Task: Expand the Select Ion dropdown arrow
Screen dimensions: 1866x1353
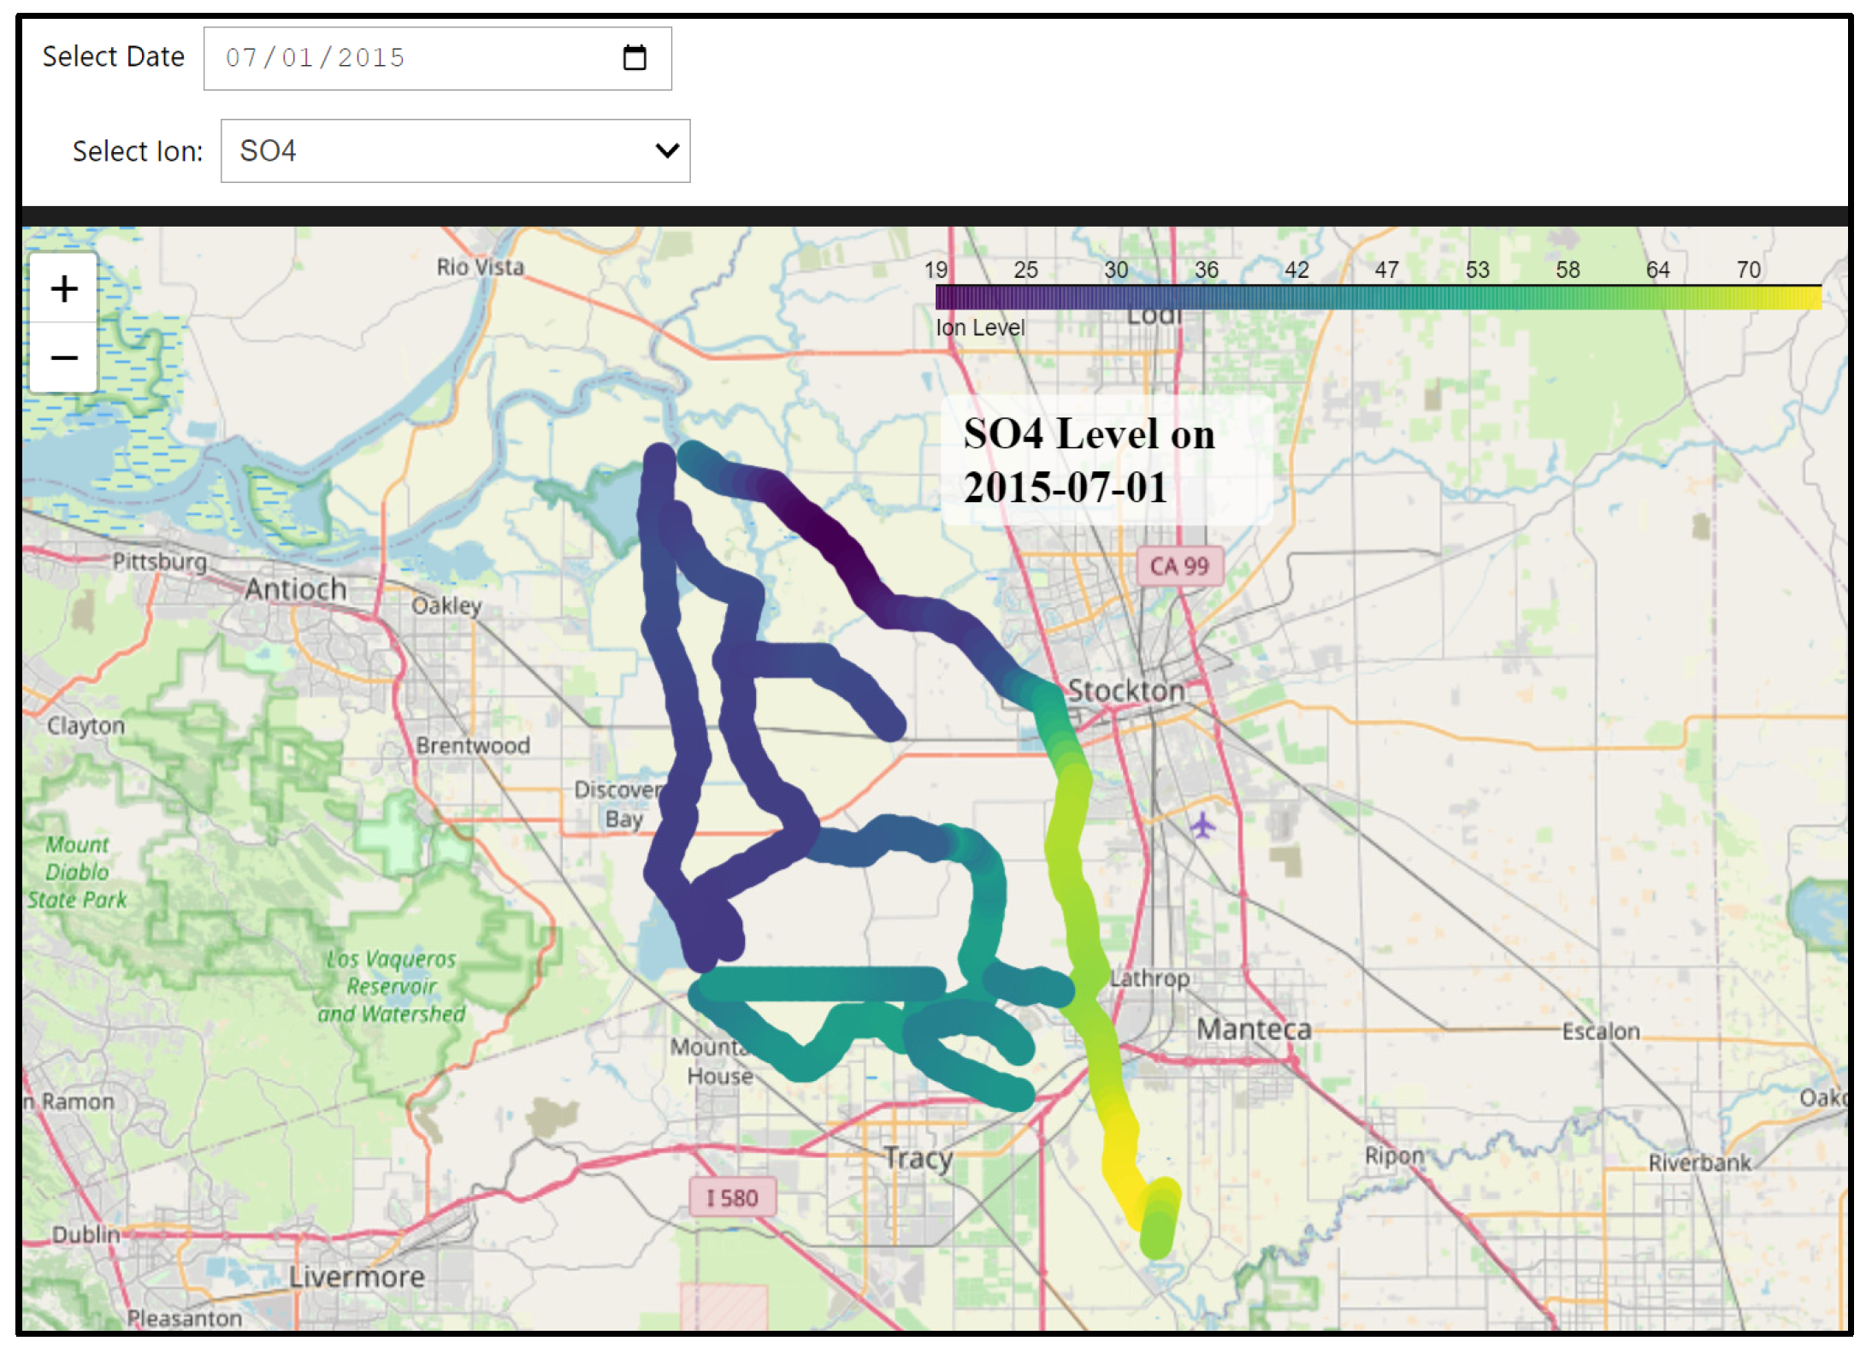Action: (x=667, y=151)
